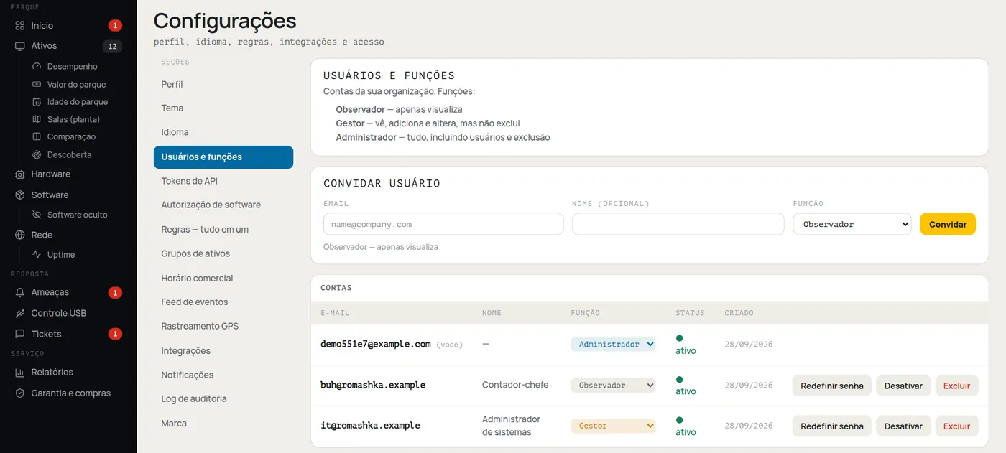The image size is (1006, 453).
Task: Click the Rede globe icon
Action: coord(19,235)
